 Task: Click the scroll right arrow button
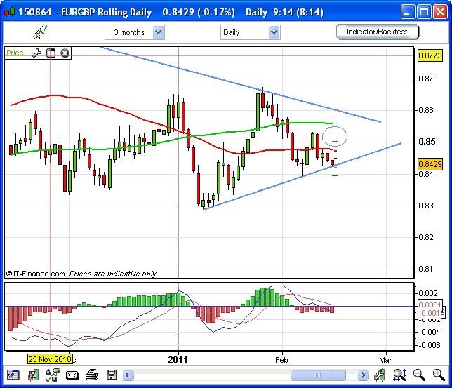tap(364, 375)
